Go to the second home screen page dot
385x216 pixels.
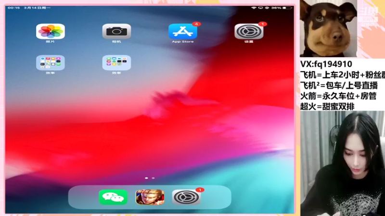tap(153, 178)
